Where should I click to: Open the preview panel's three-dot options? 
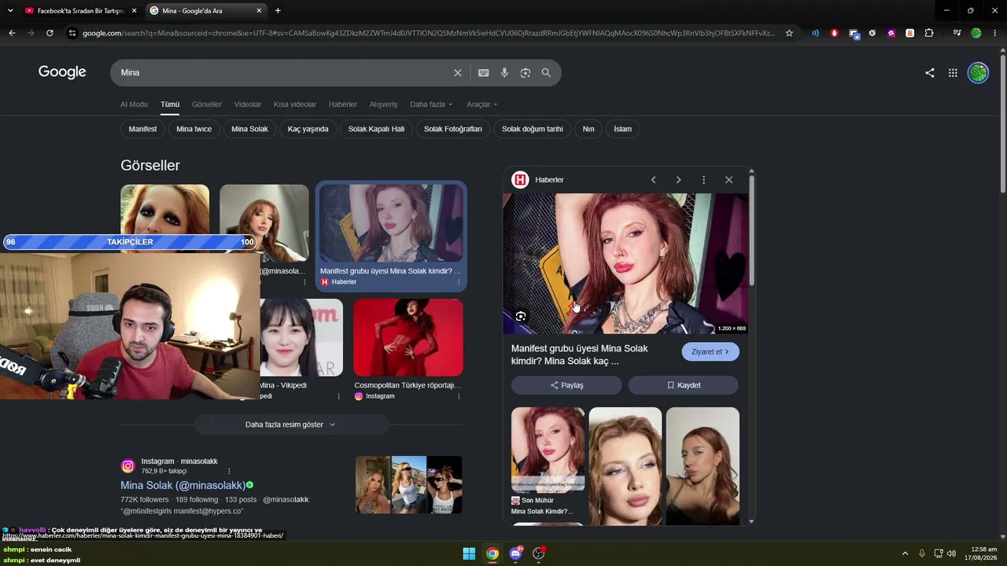pos(703,180)
